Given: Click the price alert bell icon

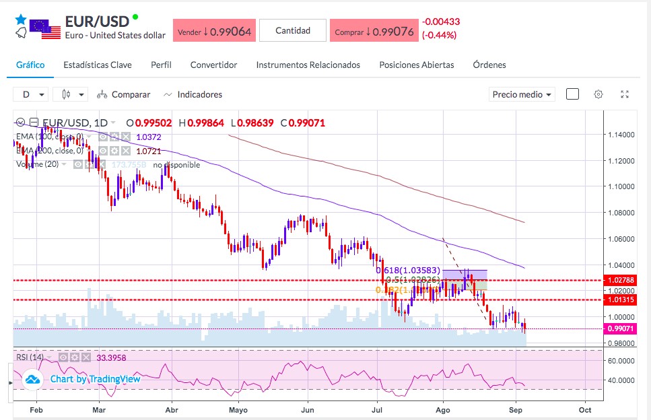Looking at the screenshot, I should (x=21, y=32).
